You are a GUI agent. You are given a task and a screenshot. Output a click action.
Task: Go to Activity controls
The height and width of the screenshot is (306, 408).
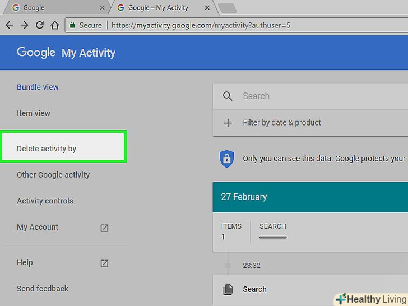(45, 201)
